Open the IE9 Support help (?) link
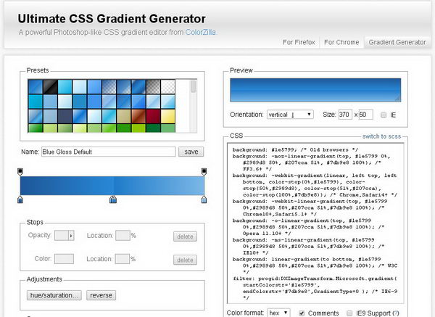The image size is (435, 317). click(396, 313)
